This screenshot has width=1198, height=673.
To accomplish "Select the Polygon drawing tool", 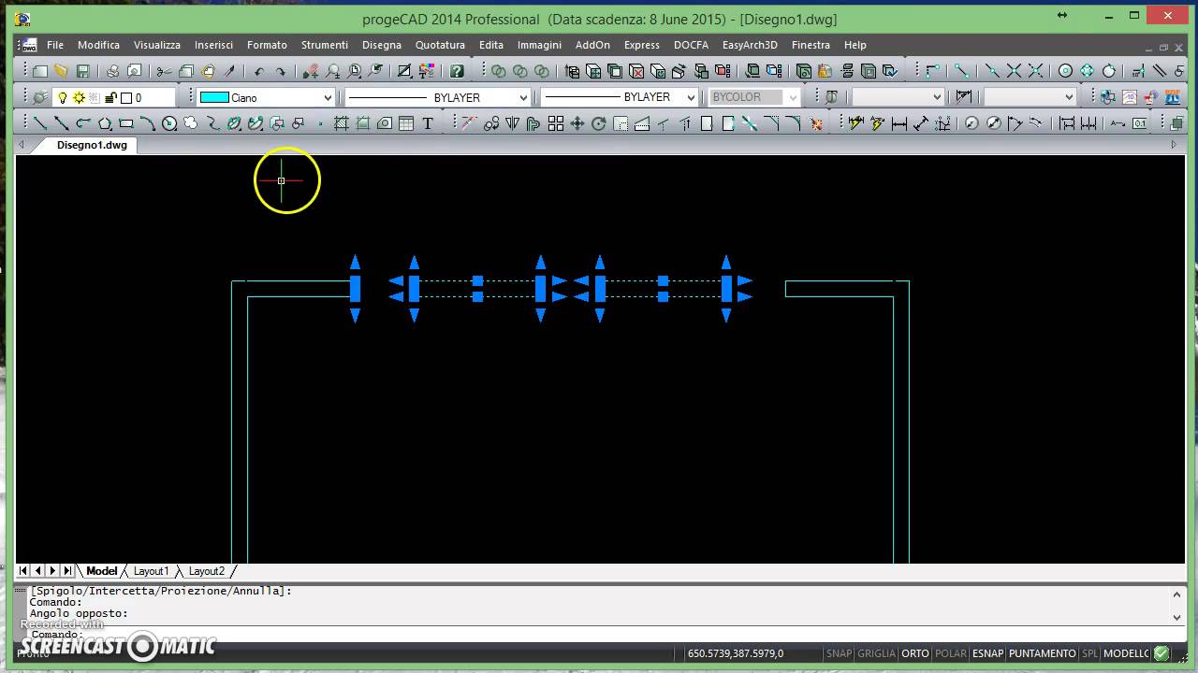I will (105, 123).
